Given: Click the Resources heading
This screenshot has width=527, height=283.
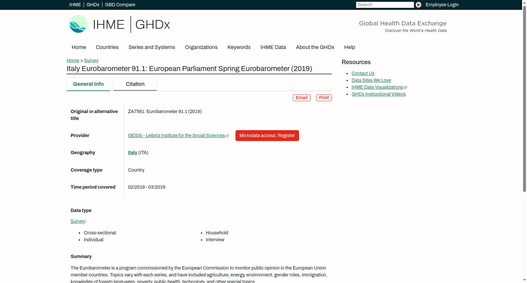Looking at the screenshot, I should click(x=356, y=62).
